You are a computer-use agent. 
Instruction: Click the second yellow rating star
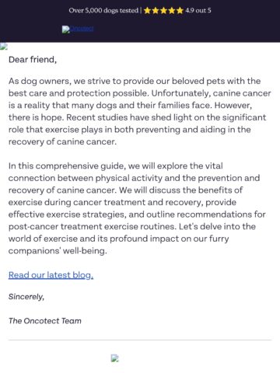[156, 11]
